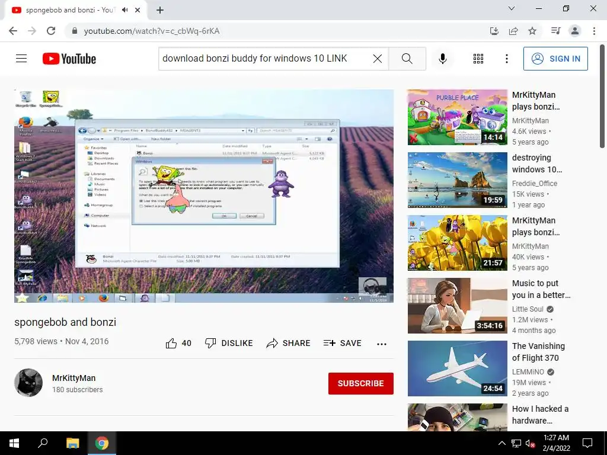Screen dimensions: 607x455
Task: Click the LEMMiNO channel name
Action: (x=528, y=372)
